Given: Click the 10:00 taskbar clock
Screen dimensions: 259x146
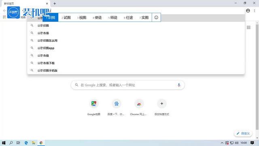Looking at the screenshot, I should click(244, 143).
